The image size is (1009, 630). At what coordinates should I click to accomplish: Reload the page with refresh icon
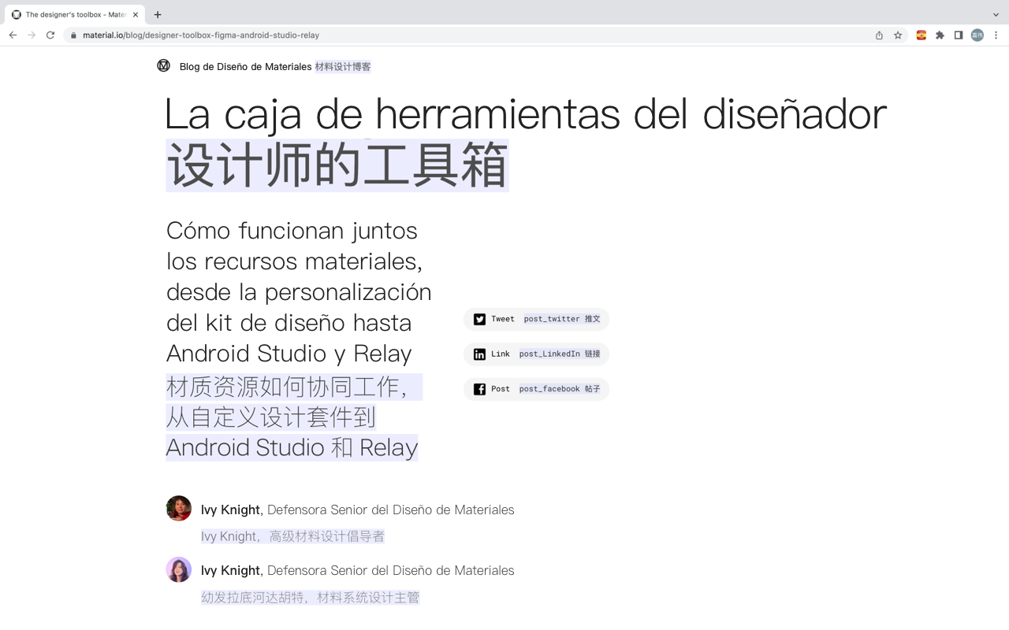(50, 35)
